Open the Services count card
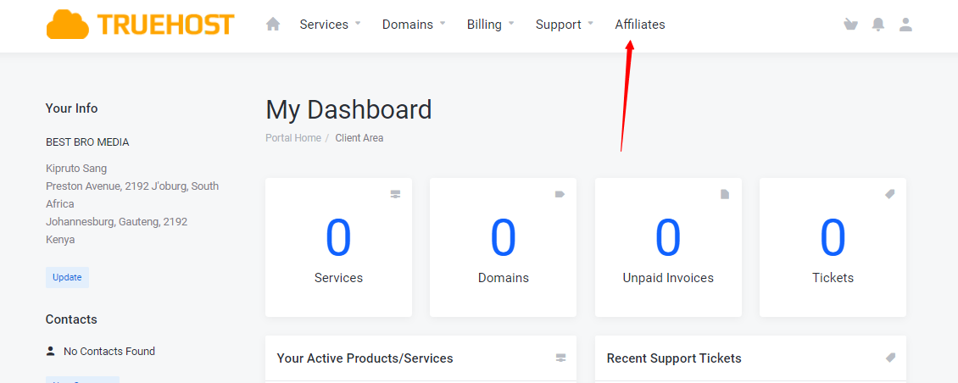958x383 pixels. pyautogui.click(x=338, y=247)
